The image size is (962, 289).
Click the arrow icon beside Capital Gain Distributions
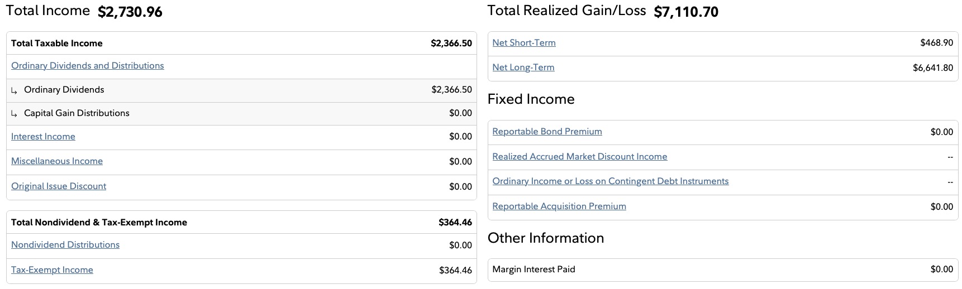pyautogui.click(x=15, y=114)
